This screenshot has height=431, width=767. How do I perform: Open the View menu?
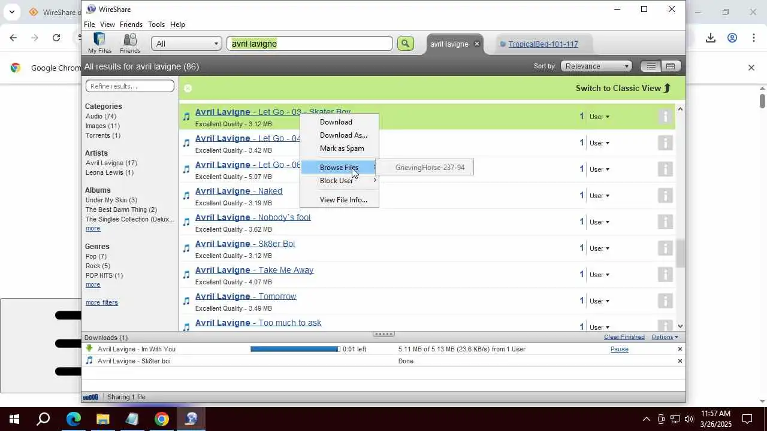[x=107, y=25]
